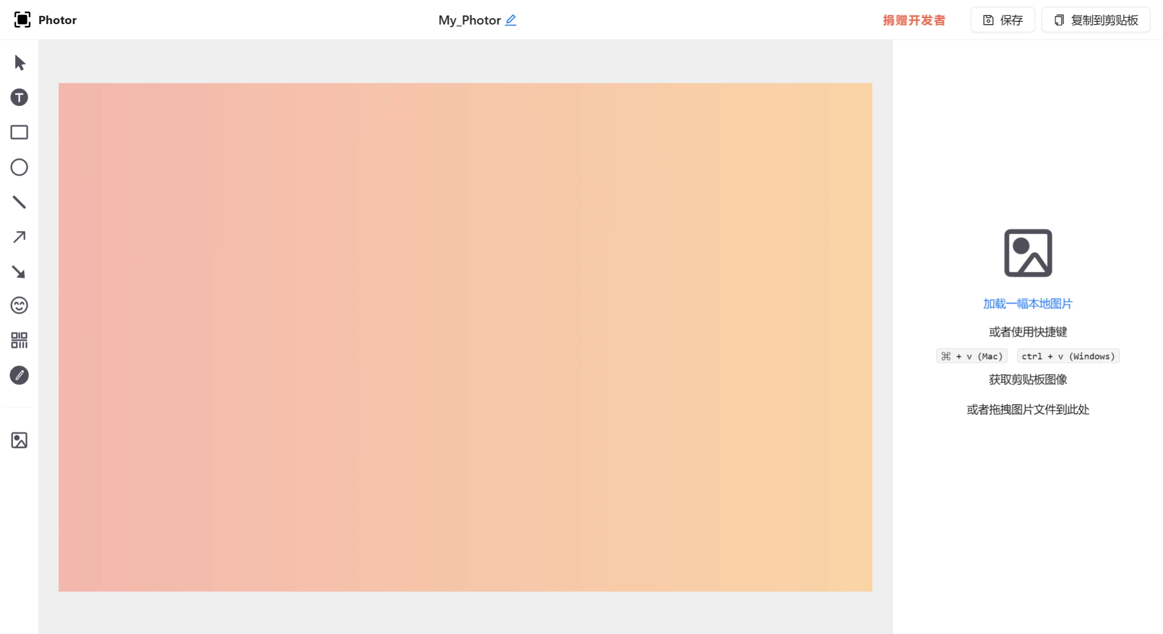This screenshot has width=1163, height=634.
Task: Select the thin outline arrow tool
Action: (x=19, y=237)
